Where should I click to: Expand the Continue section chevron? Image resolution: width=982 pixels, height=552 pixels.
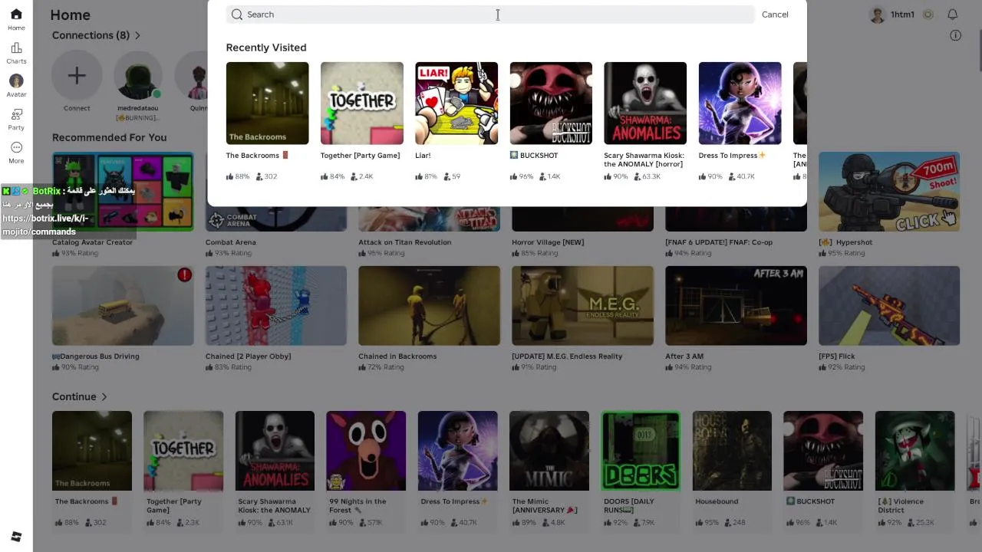104,396
